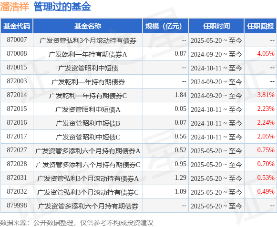The width and height of the screenshot is (277, 227).
Task: Click fund code 872028
Action: (x=17, y=164)
